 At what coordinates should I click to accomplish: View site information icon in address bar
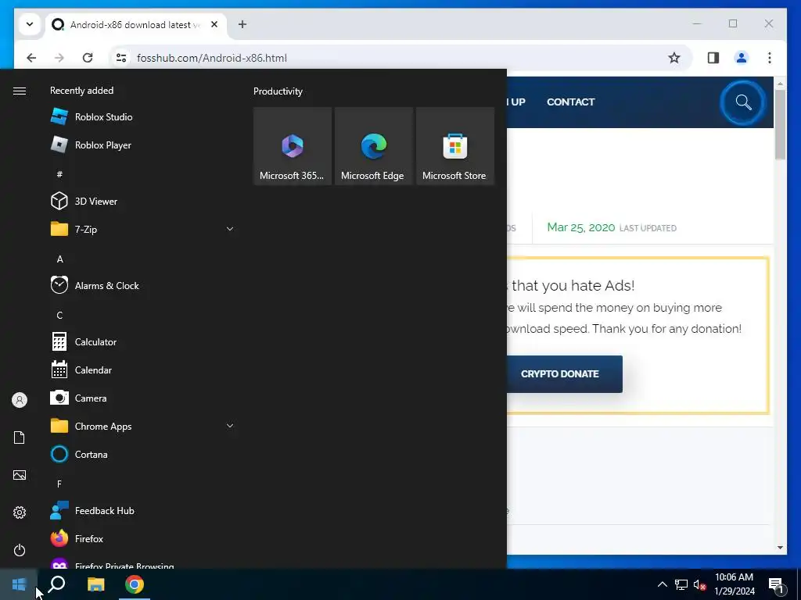[121, 58]
